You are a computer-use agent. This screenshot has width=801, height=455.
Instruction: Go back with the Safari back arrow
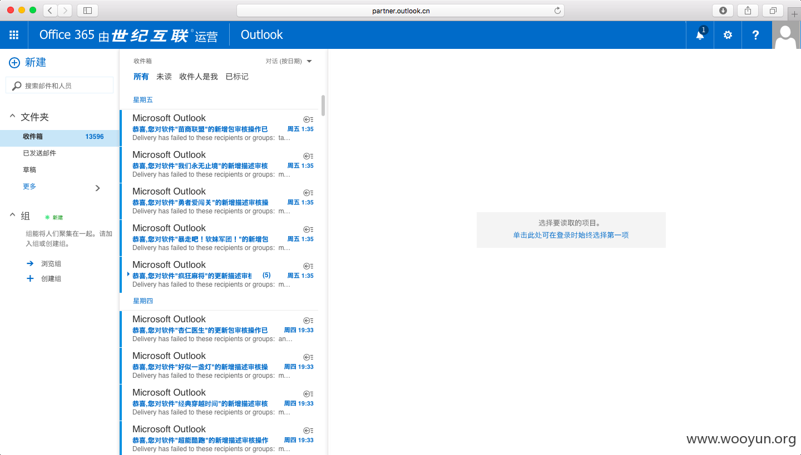[50, 10]
